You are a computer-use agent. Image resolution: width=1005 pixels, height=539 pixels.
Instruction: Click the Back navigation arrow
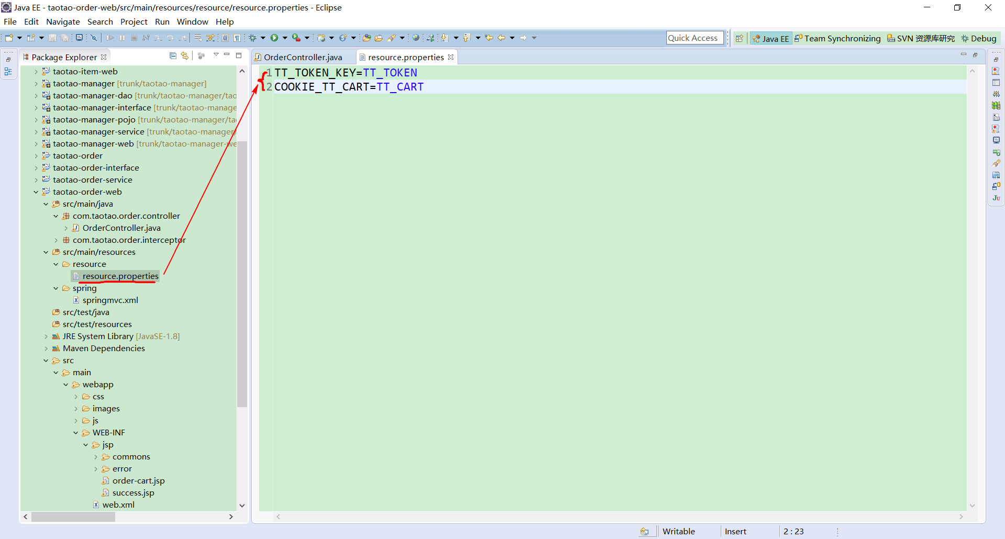click(501, 38)
